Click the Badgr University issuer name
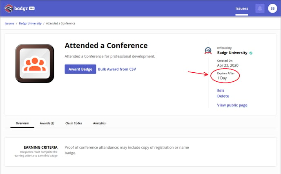The image size is (281, 174). 232,53
